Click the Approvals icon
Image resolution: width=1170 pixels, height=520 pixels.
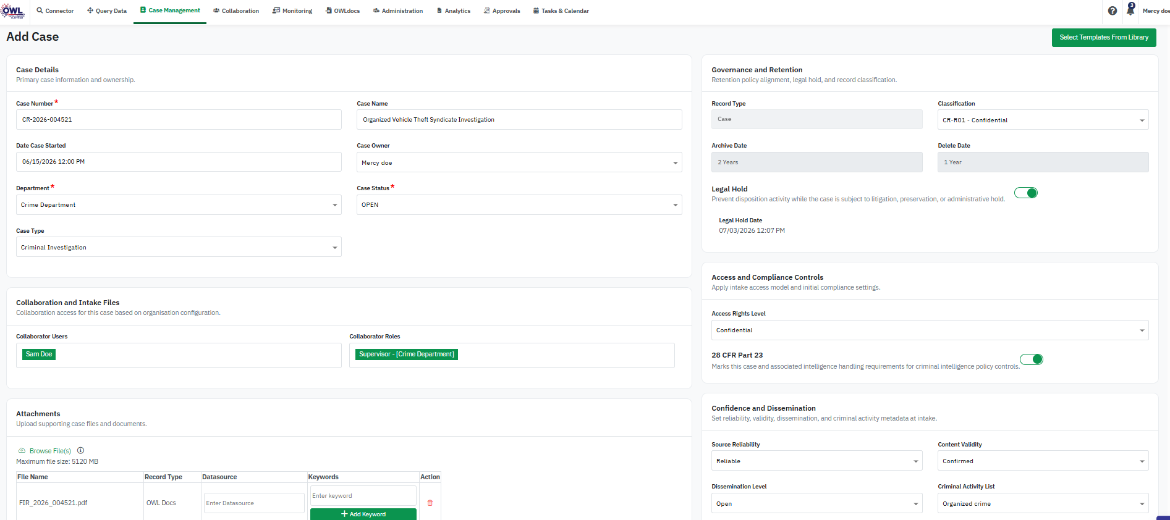(x=487, y=10)
